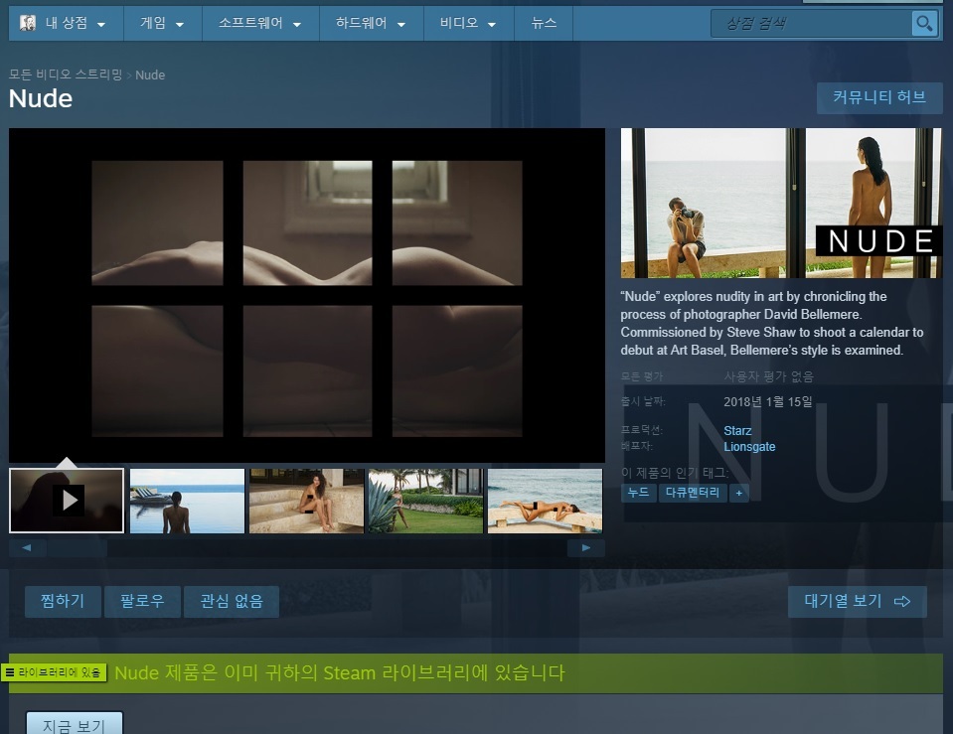953x734 pixels.
Task: Click the 지금 보기 watch button
Action: tap(75, 724)
